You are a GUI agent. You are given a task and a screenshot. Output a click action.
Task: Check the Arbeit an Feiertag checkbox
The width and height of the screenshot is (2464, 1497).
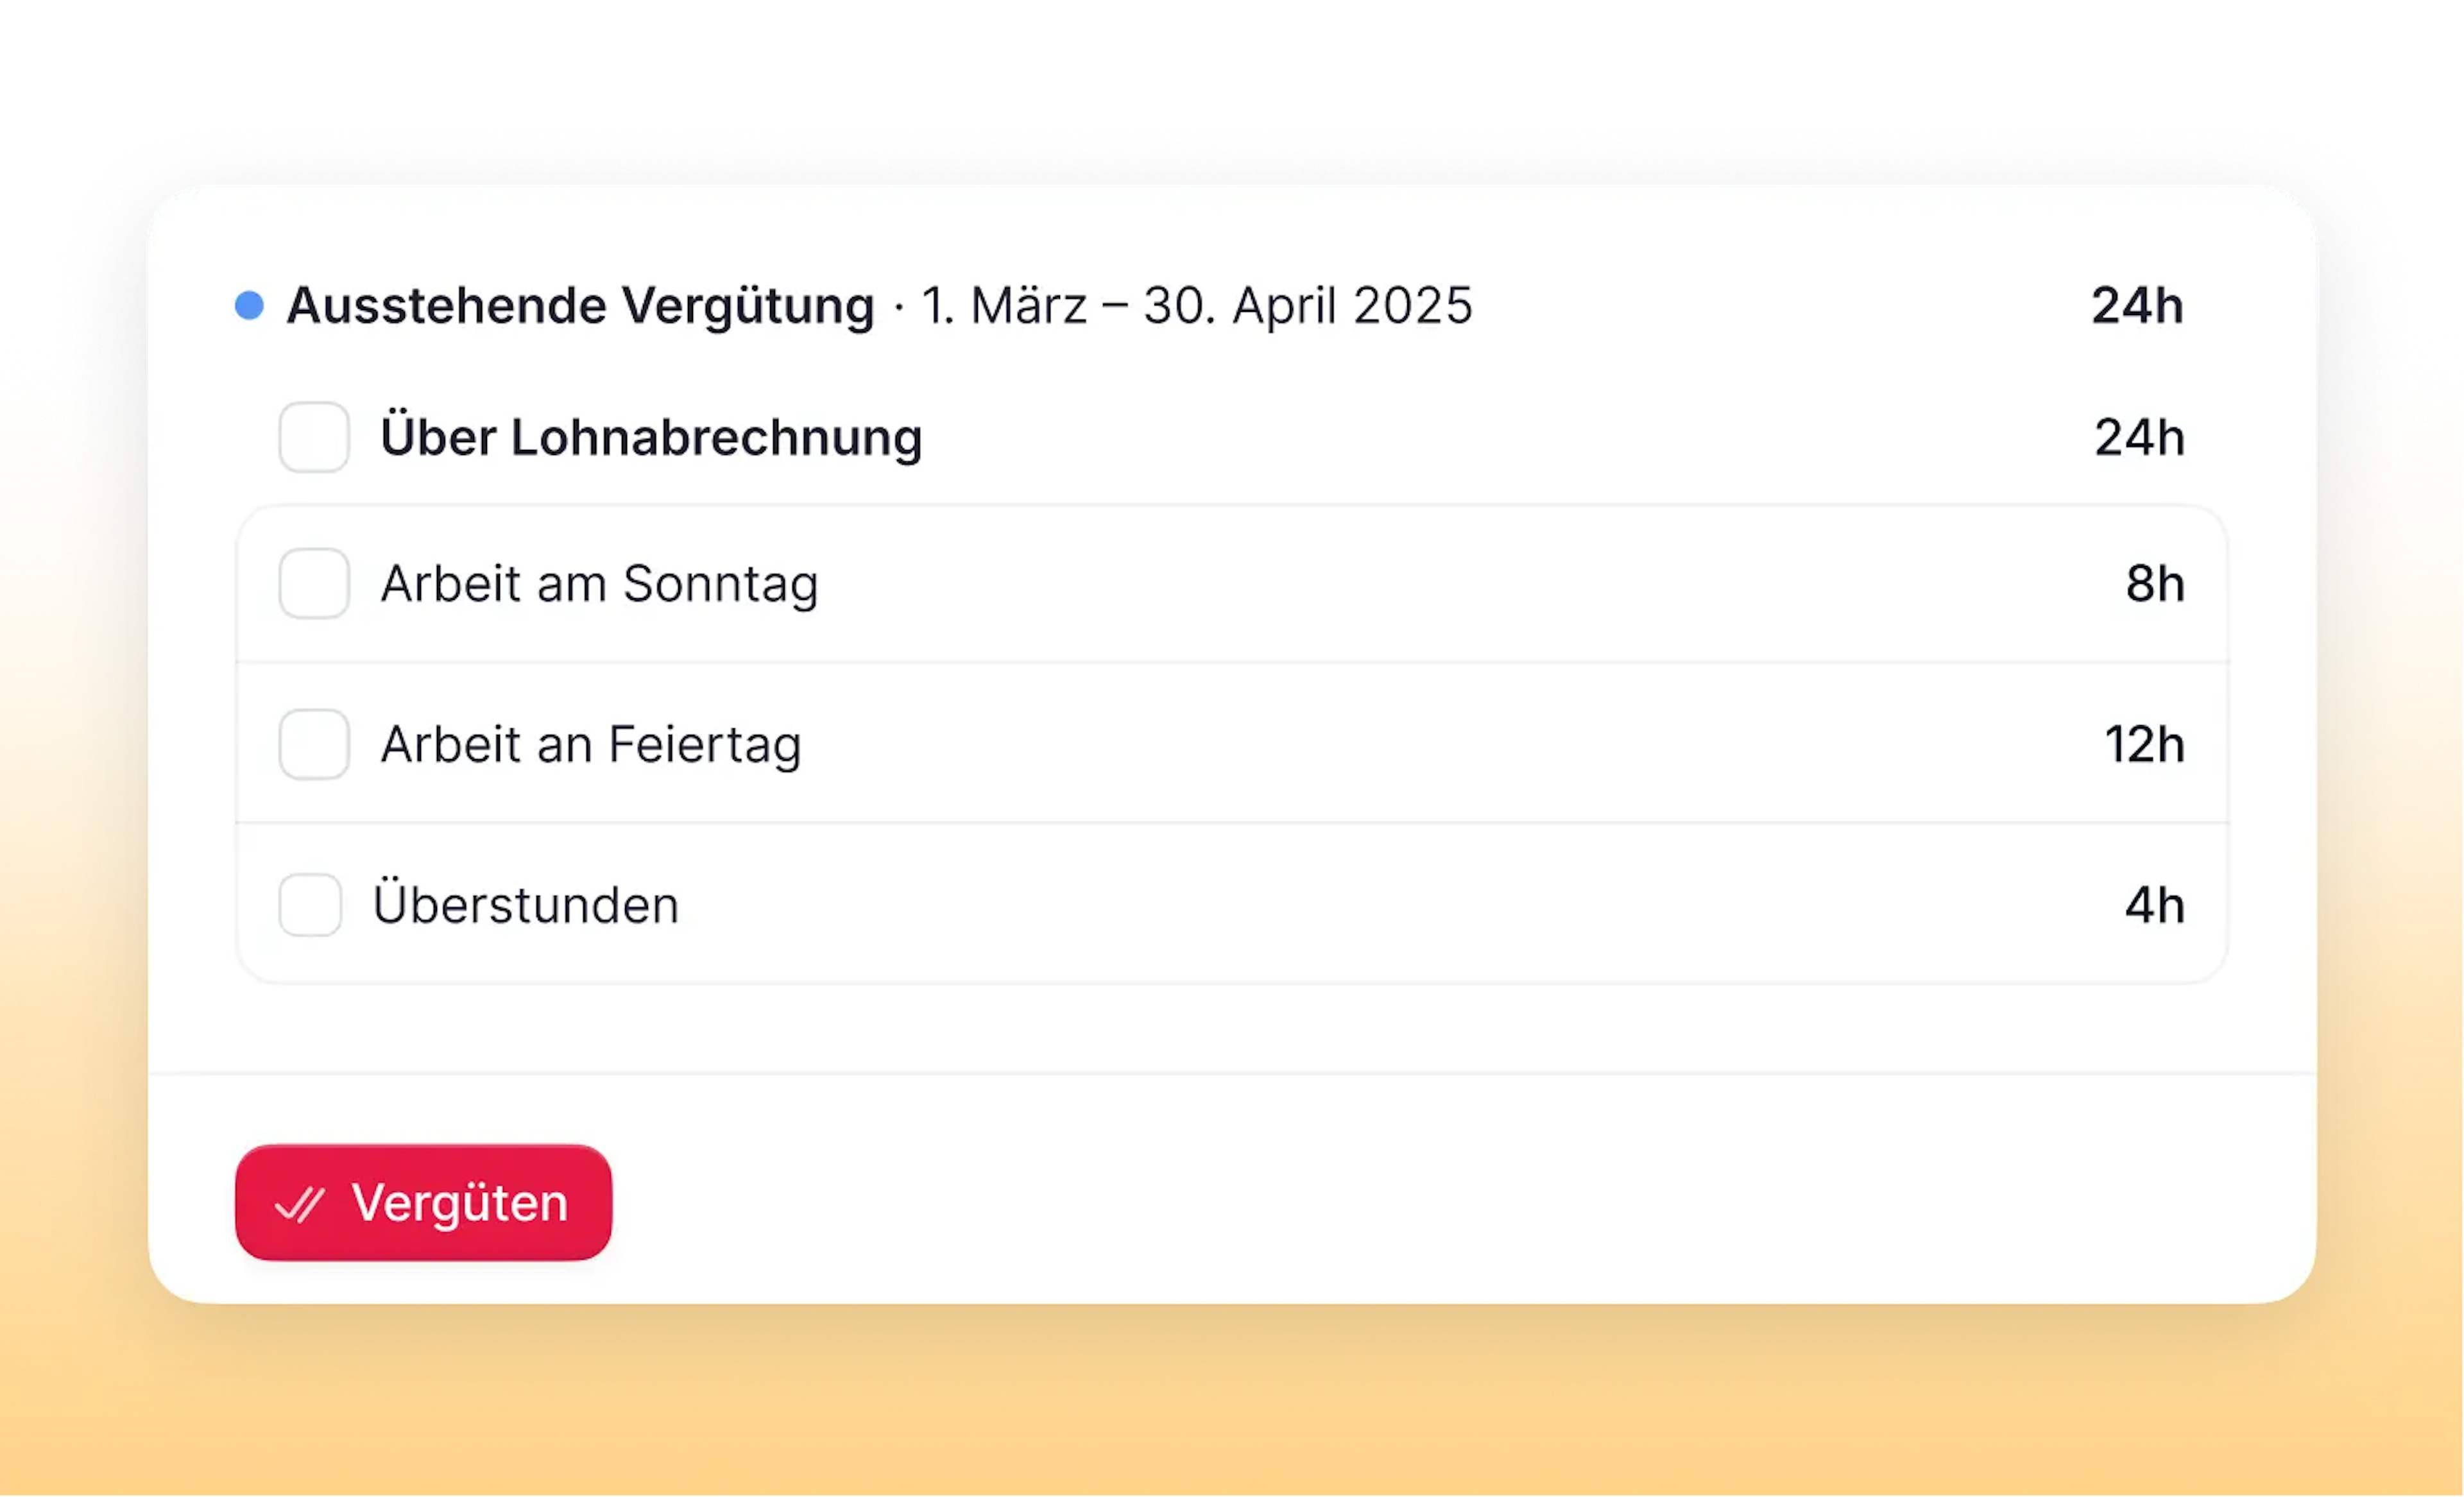[314, 744]
